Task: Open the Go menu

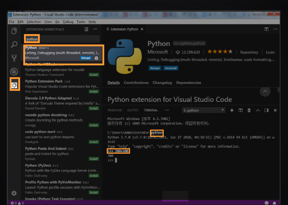Action: coord(57,22)
